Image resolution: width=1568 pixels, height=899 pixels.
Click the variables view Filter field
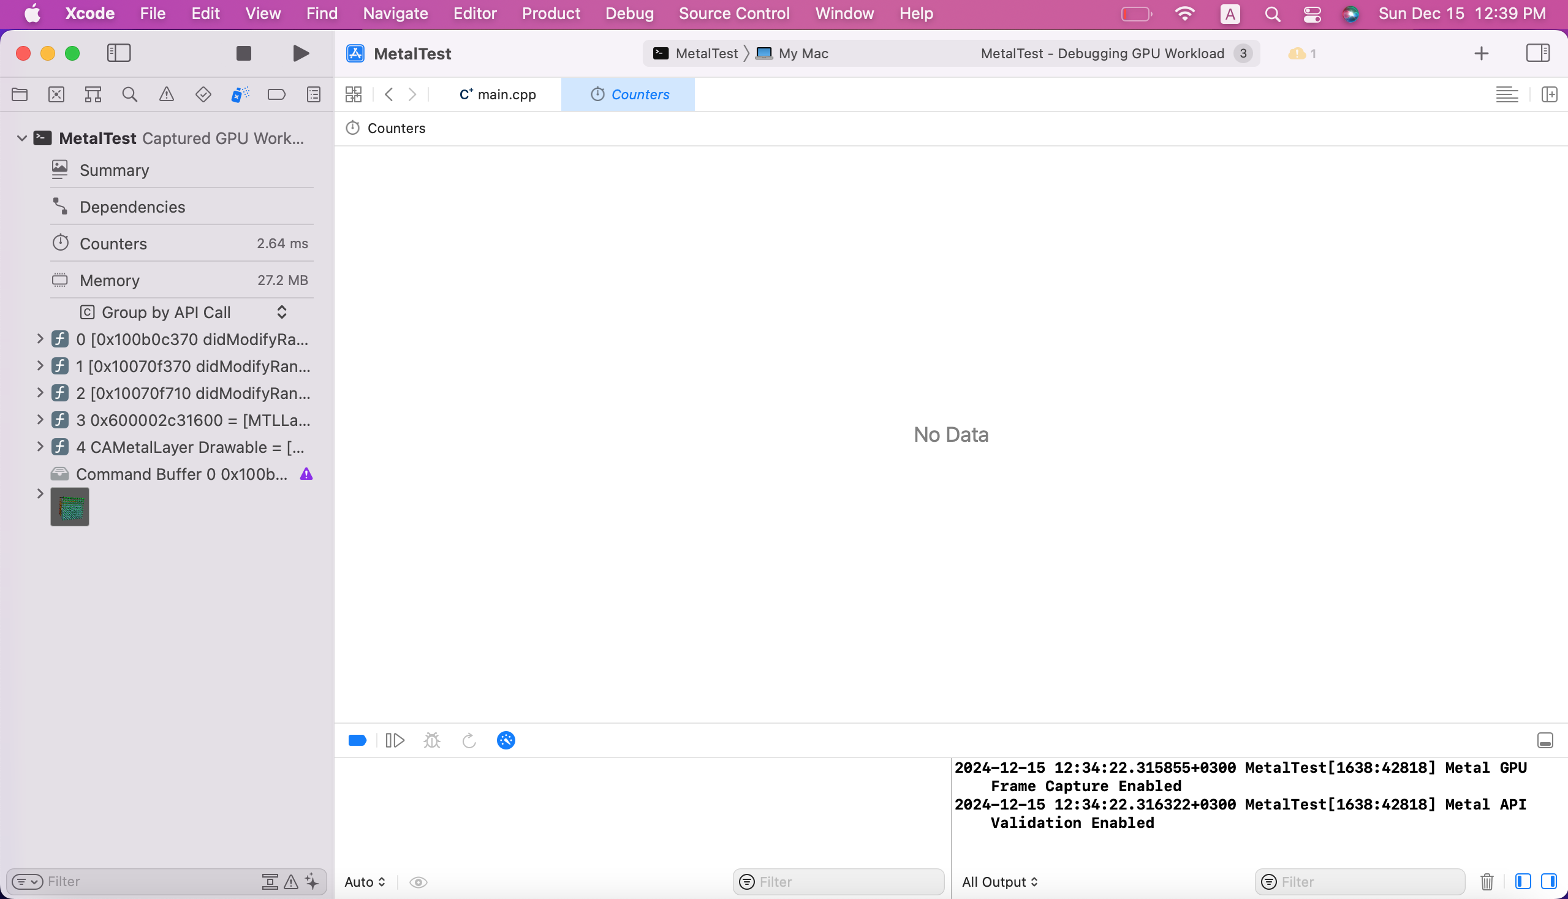838,882
